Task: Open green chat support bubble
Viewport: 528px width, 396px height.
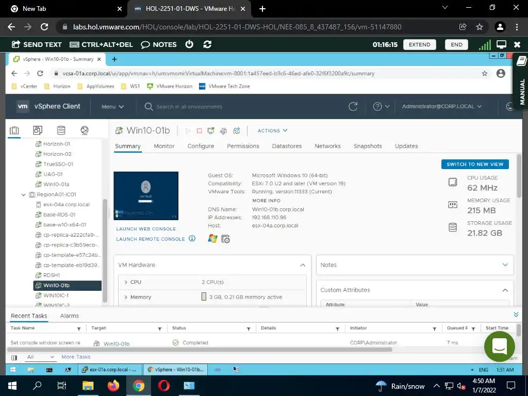Action: coord(499,346)
